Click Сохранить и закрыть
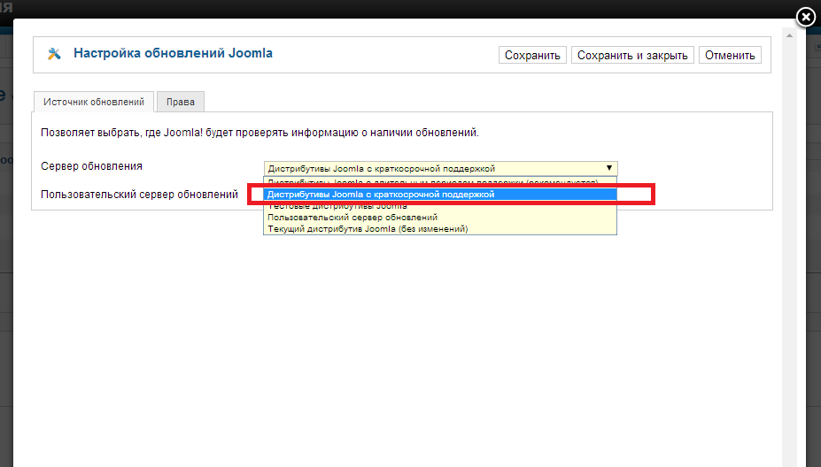The height and width of the screenshot is (467, 821). [632, 56]
